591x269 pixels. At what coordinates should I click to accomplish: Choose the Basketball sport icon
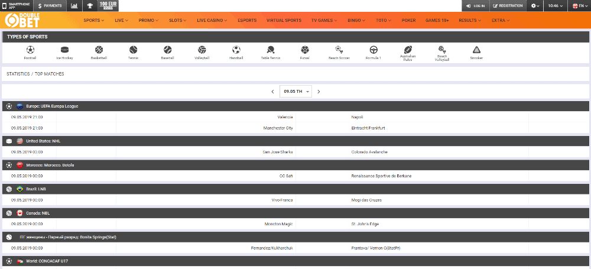(x=99, y=50)
